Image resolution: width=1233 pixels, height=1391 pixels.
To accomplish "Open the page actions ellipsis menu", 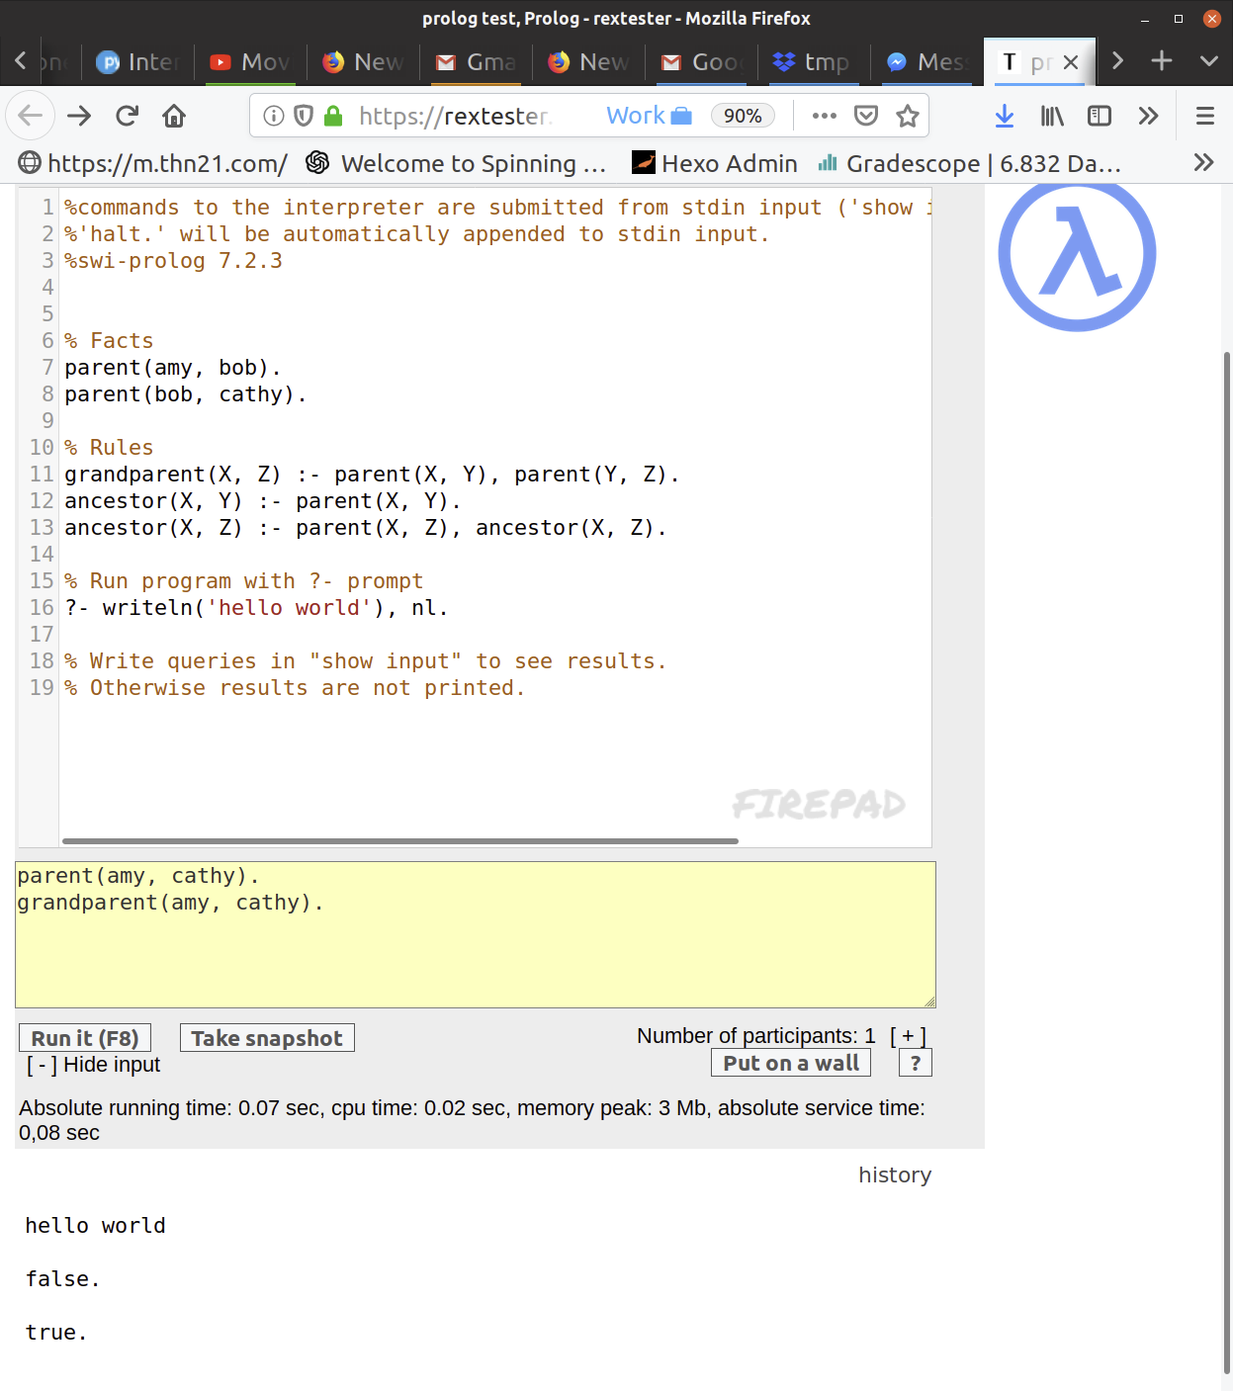I will tap(824, 116).
